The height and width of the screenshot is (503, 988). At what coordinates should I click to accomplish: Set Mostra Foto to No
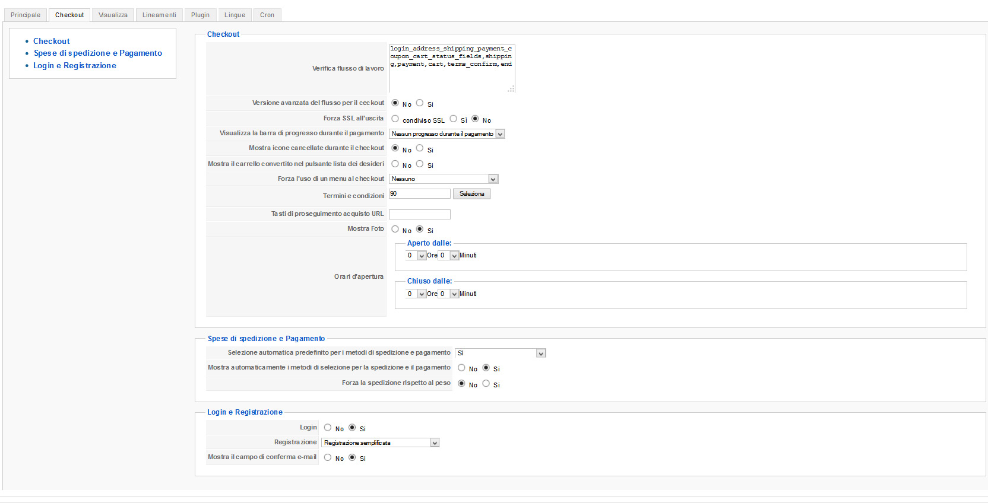[395, 230]
